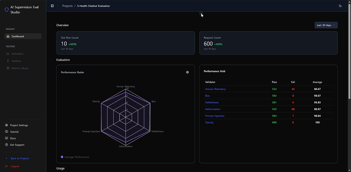Open the Faithfulness validator link
Image resolution: width=351 pixels, height=172 pixels.
212,102
